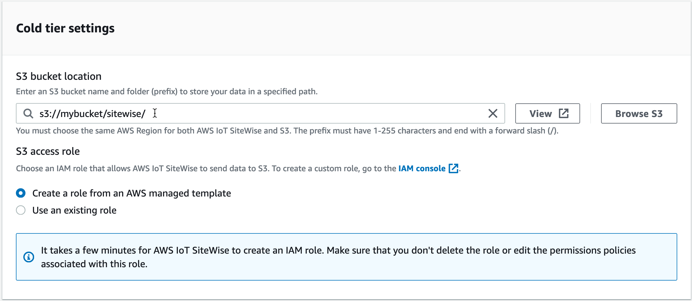Open the IAM console link

click(x=422, y=168)
